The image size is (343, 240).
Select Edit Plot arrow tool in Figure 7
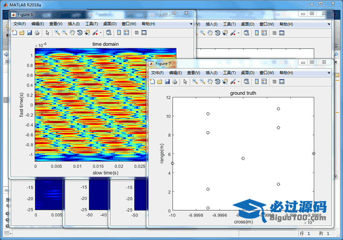[185, 82]
